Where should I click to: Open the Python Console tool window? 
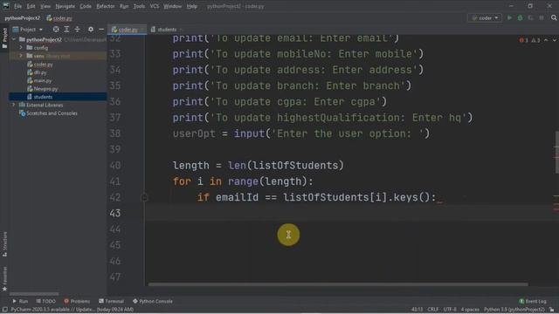tap(153, 301)
